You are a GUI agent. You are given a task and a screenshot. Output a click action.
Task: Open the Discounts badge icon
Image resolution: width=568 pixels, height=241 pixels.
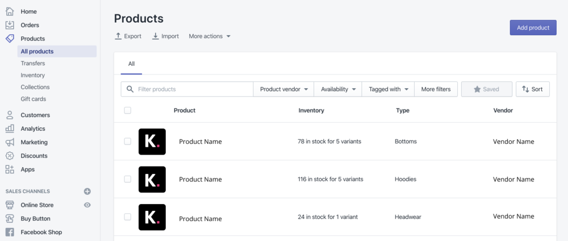10,156
